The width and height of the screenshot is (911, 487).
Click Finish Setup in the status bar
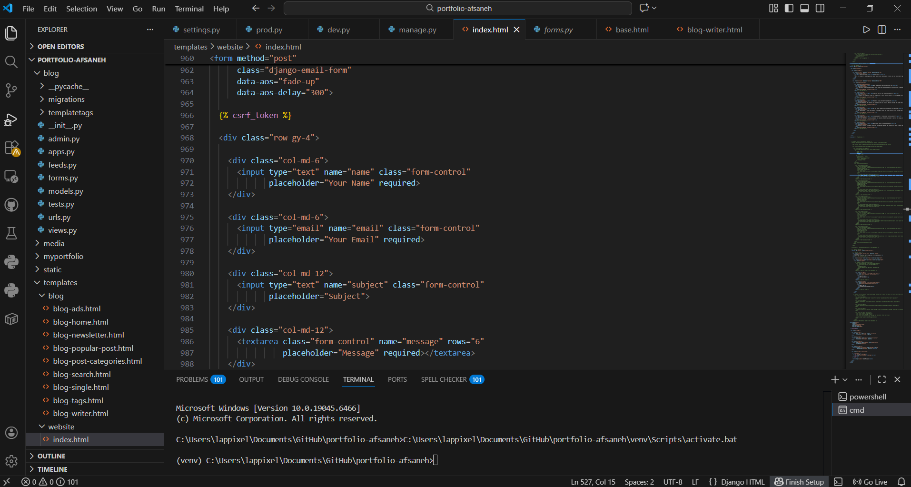coord(800,481)
